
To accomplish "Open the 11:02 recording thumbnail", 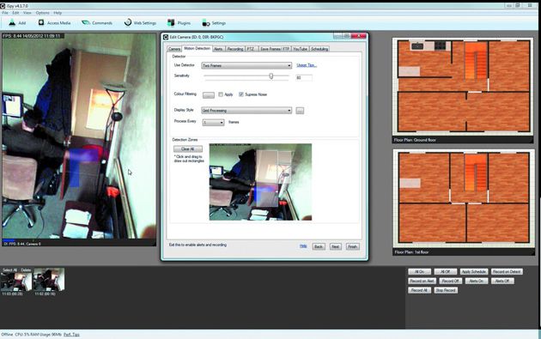I will 49,280.
